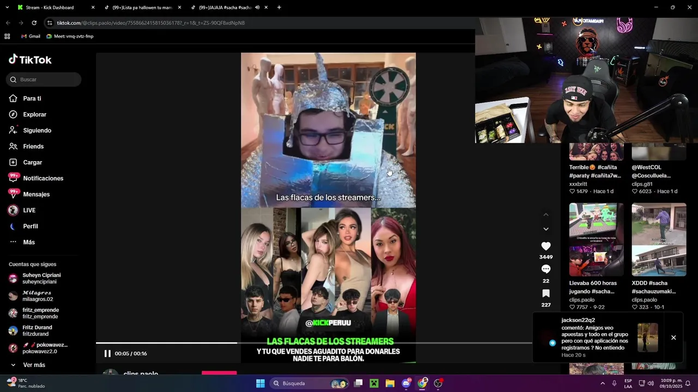Open Meet vmq-zvtz-fmp bookmark
The height and width of the screenshot is (392, 698).
[70, 36]
